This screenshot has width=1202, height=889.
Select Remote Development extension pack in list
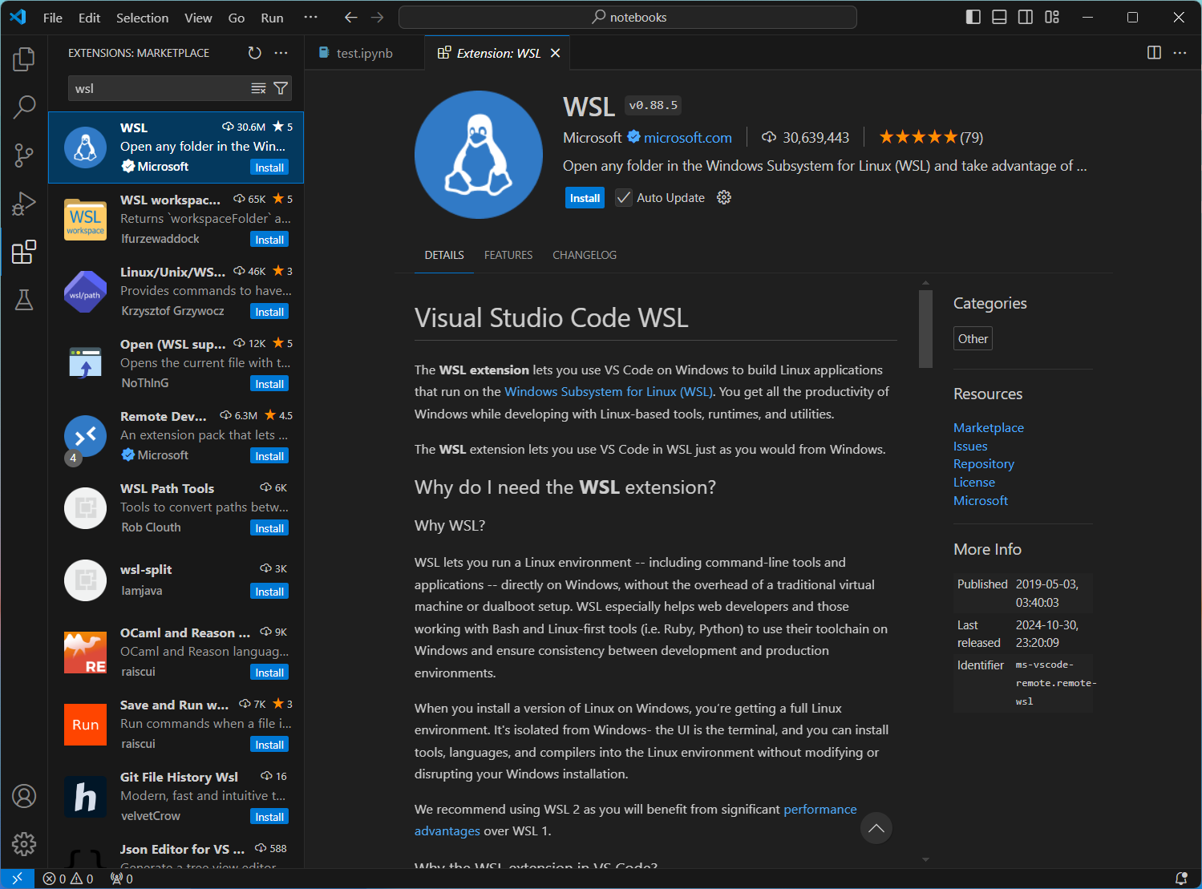coord(176,436)
